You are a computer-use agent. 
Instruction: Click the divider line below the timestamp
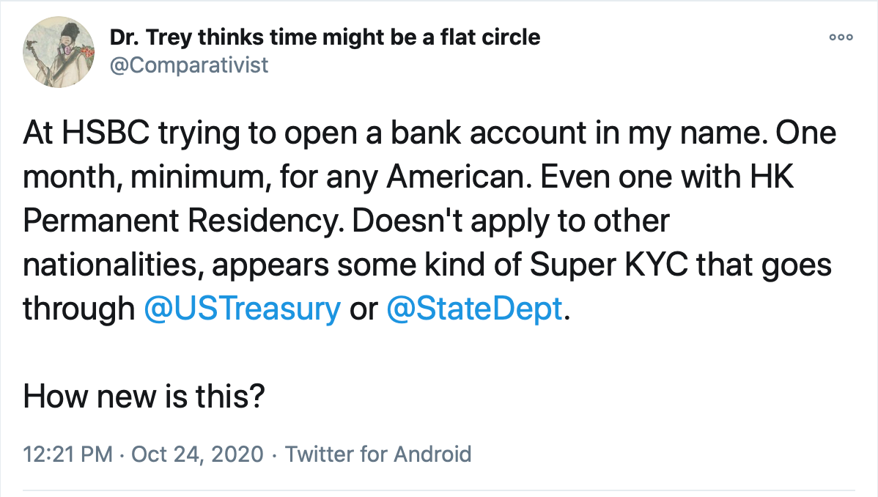click(439, 490)
